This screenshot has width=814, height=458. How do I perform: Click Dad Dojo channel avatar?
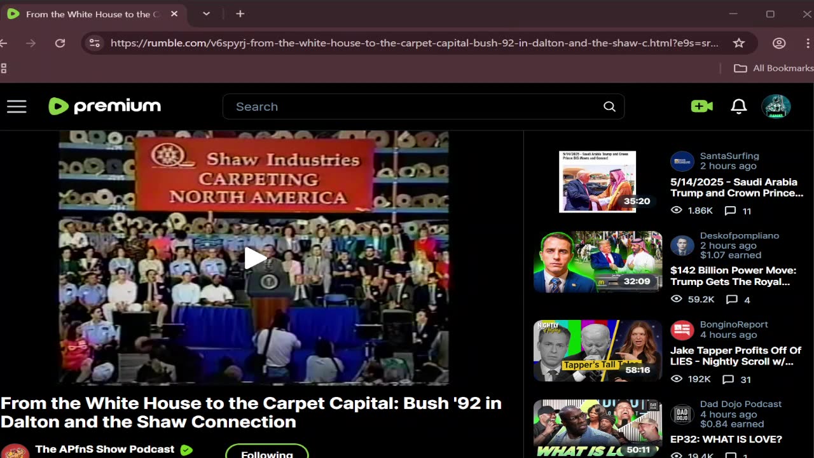[x=682, y=414]
